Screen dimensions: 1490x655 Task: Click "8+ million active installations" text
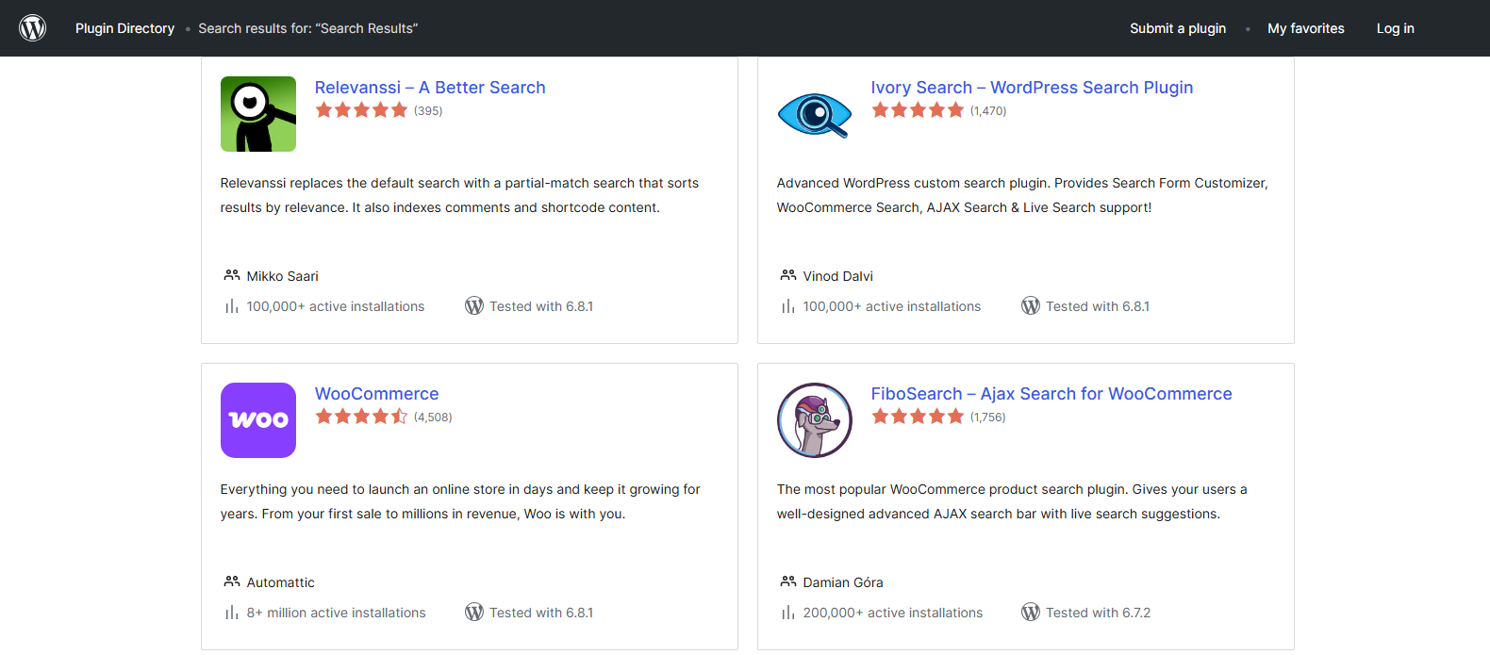336,613
